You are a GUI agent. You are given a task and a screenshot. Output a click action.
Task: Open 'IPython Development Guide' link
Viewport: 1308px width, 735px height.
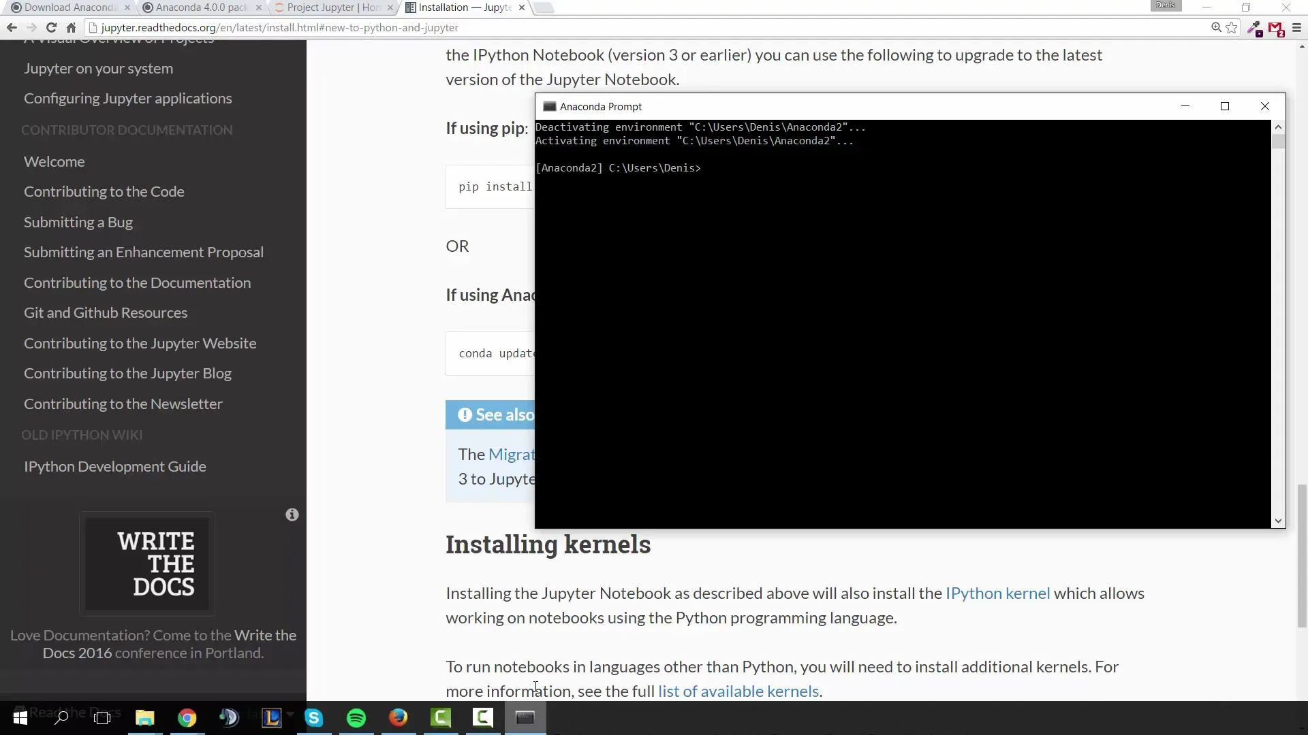pyautogui.click(x=115, y=467)
